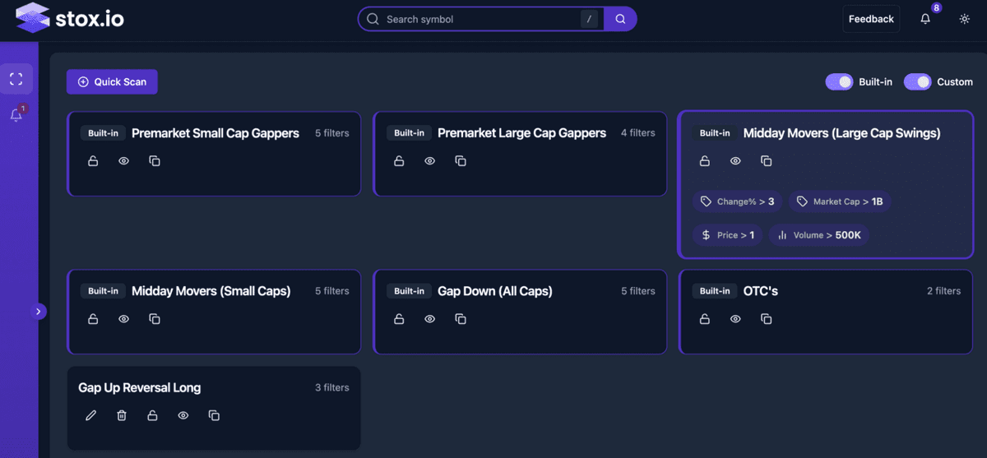The height and width of the screenshot is (458, 987).
Task: Click Built-in badge on OTC's card
Action: [715, 291]
